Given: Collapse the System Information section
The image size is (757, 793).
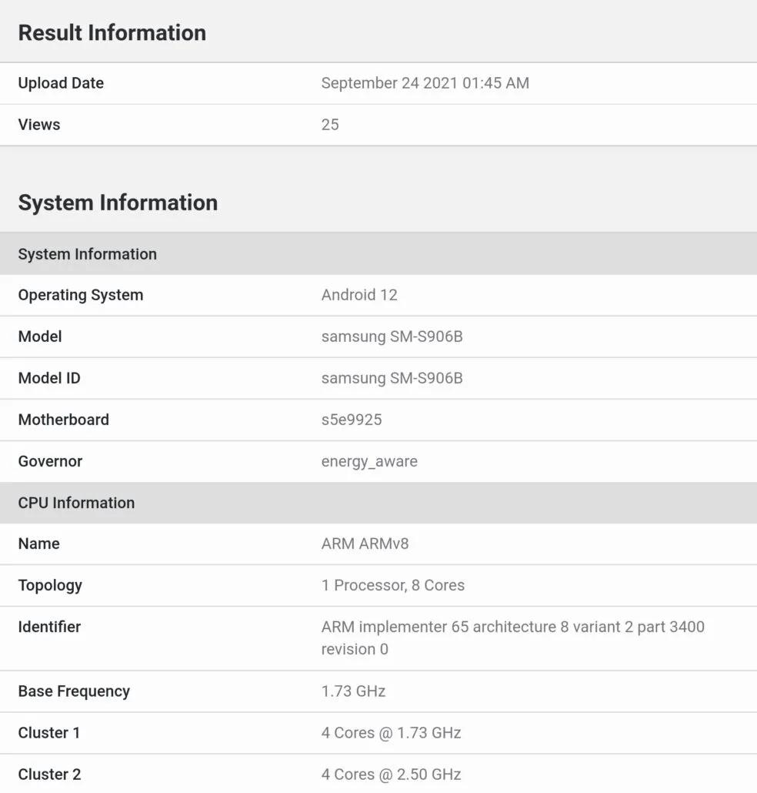Looking at the screenshot, I should [x=117, y=202].
